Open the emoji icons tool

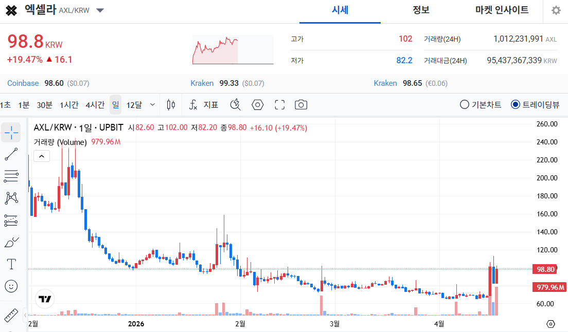[11, 286]
